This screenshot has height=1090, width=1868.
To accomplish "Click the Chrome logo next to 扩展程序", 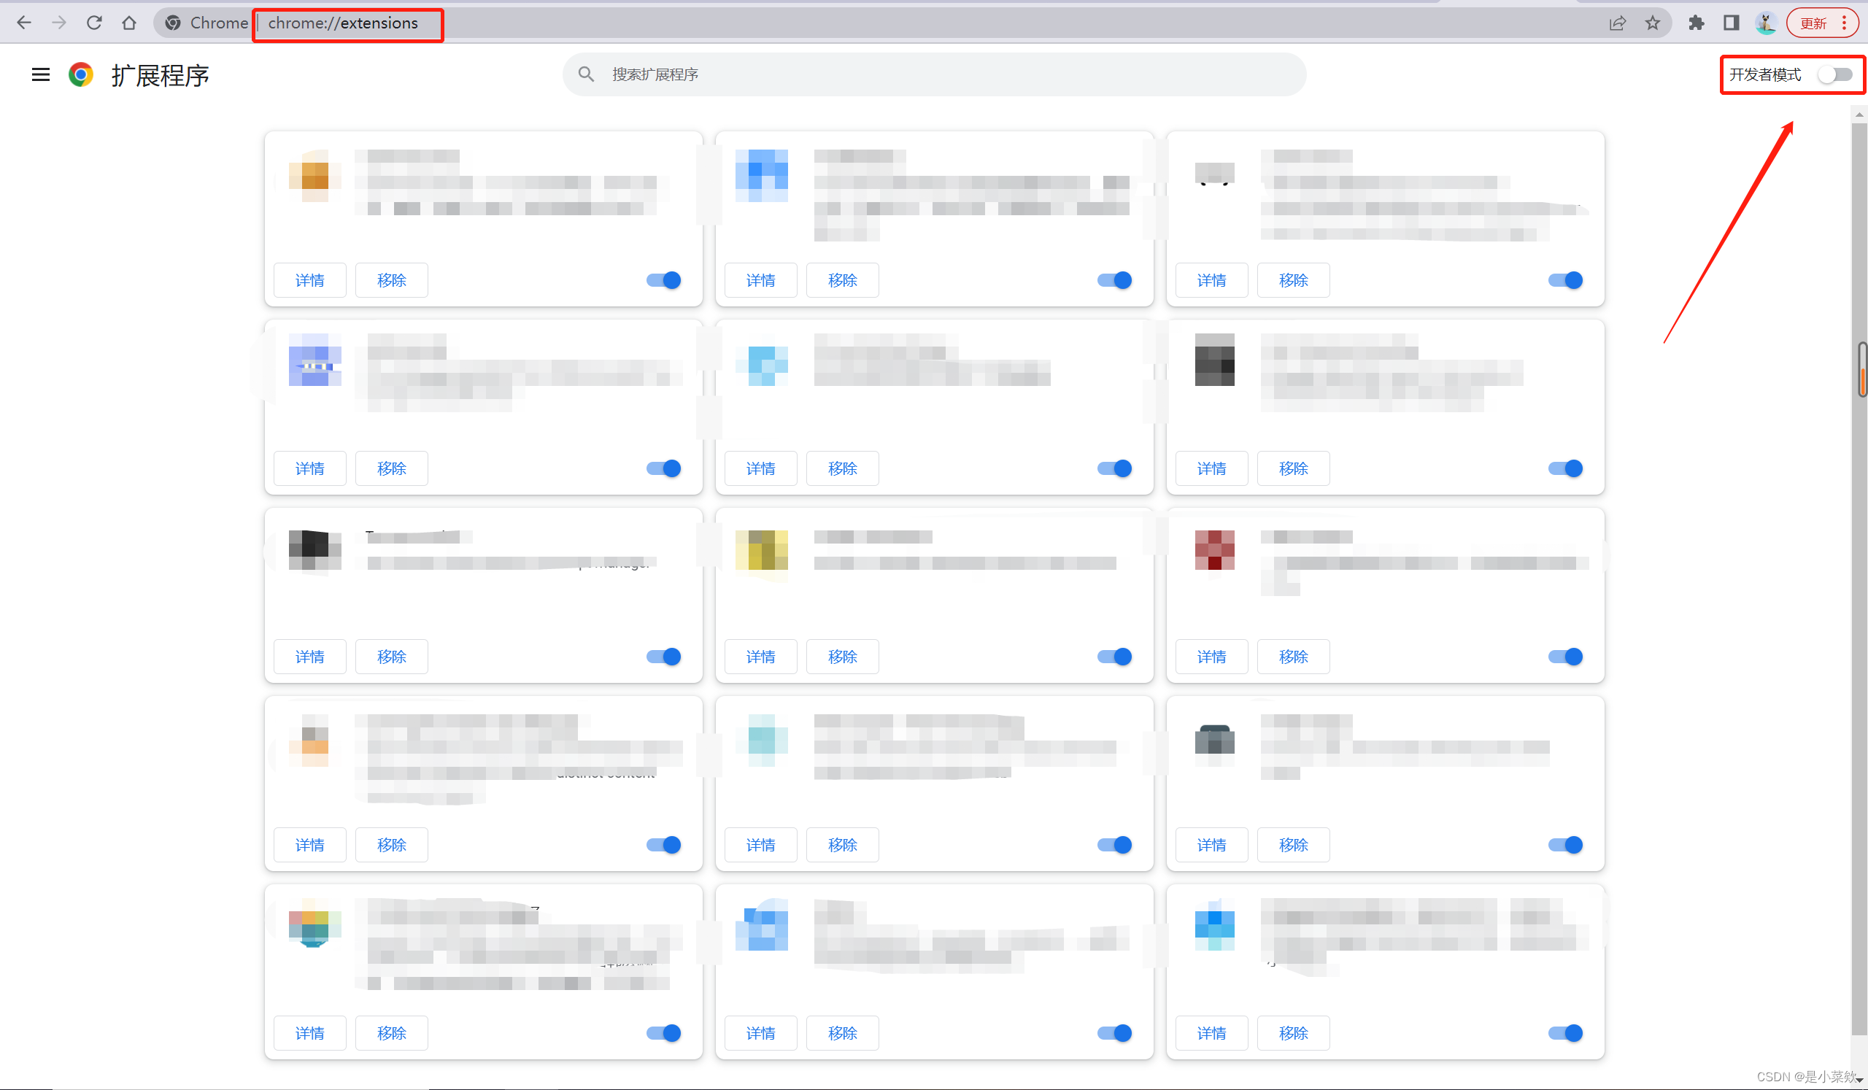I will 81,74.
